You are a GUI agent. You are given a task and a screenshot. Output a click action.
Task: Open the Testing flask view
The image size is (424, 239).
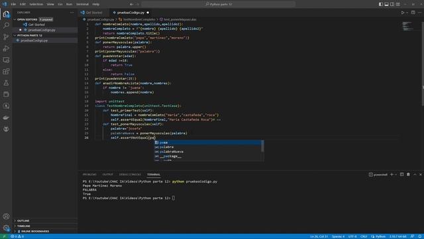(6, 83)
